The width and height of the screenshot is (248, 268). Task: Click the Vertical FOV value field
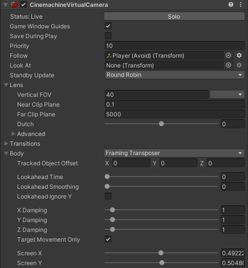tap(157, 95)
